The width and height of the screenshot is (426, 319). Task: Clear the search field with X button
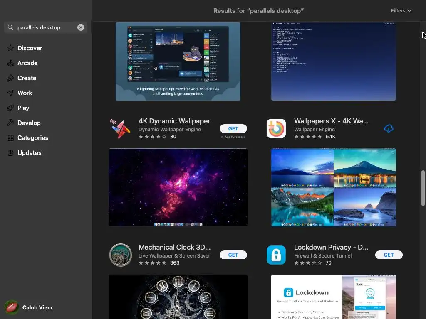tap(81, 27)
